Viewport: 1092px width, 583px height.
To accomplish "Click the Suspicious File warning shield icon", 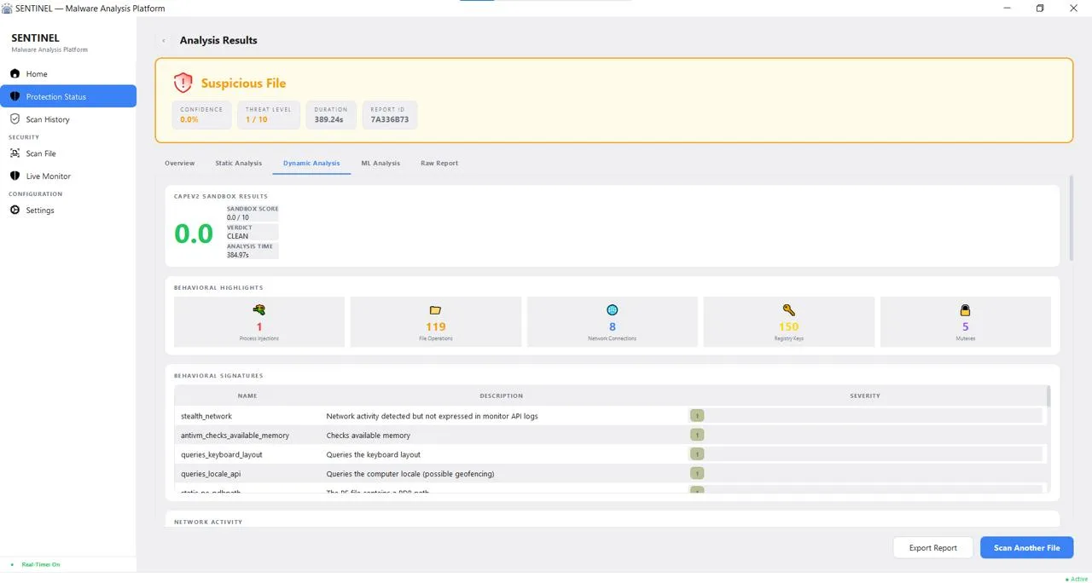I will pos(183,83).
